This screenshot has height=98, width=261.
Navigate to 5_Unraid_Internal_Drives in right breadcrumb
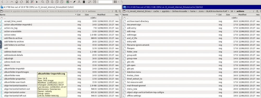(139, 11)
